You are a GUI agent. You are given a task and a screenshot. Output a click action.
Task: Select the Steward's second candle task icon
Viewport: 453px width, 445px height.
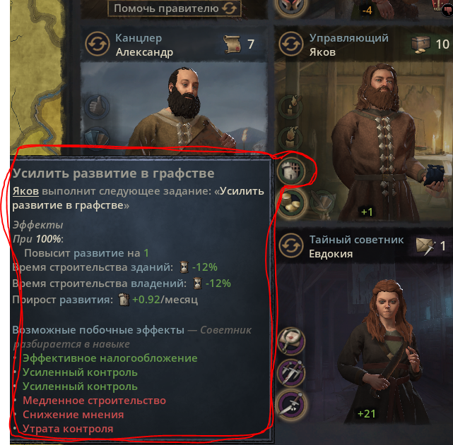point(290,139)
